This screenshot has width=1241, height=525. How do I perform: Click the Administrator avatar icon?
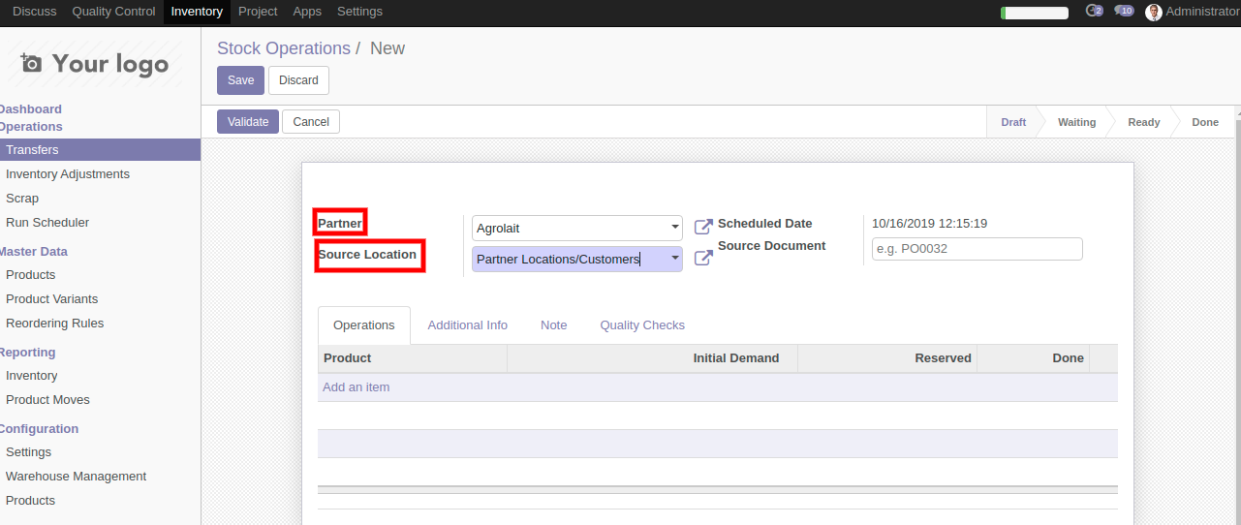click(1153, 12)
